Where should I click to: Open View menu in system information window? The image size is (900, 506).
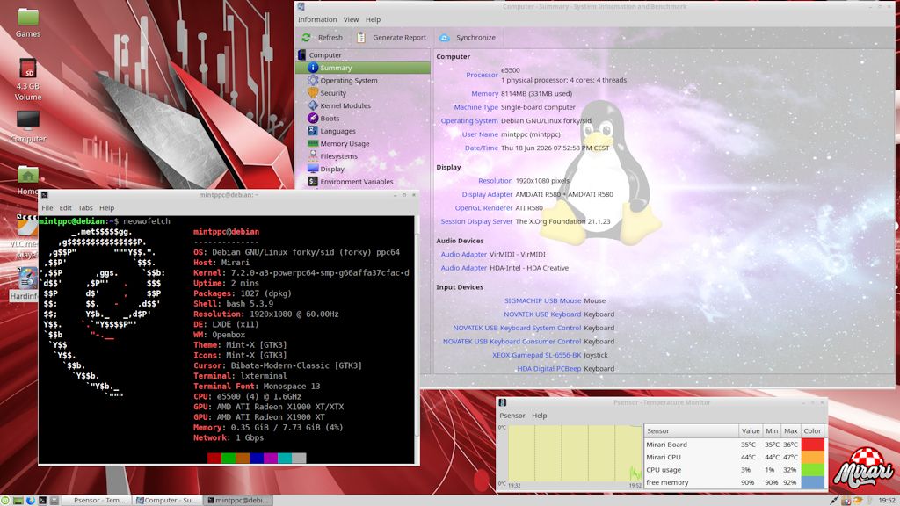pyautogui.click(x=351, y=19)
